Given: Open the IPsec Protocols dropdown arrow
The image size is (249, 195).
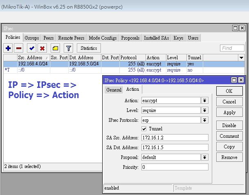Looking at the screenshot, I should pyautogui.click(x=205, y=120).
